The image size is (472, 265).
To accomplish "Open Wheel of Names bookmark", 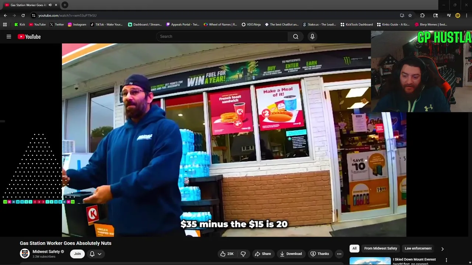I will 220,25.
